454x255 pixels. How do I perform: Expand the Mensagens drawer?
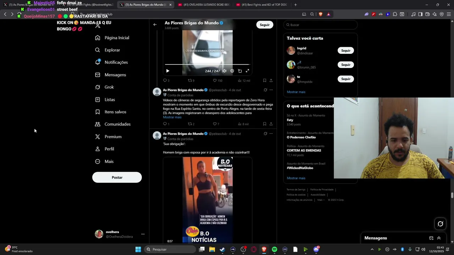click(x=439, y=238)
